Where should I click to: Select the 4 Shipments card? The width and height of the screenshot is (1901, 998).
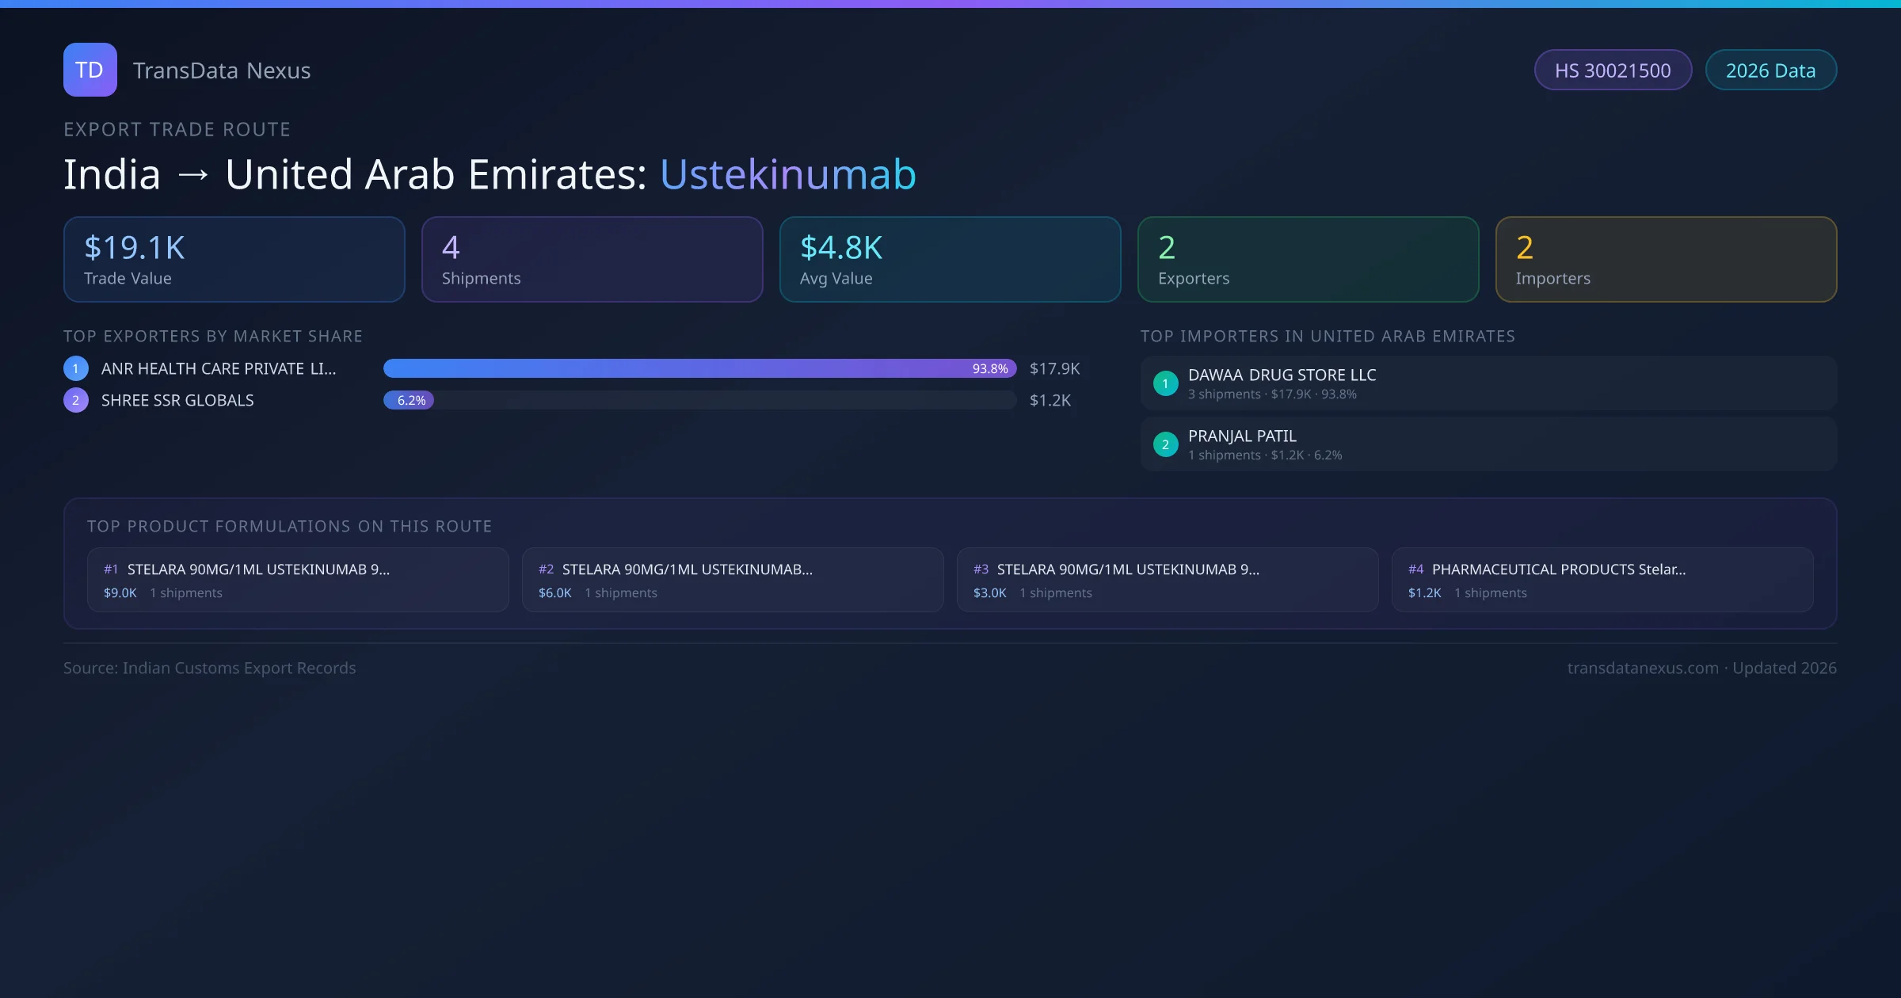pos(592,260)
